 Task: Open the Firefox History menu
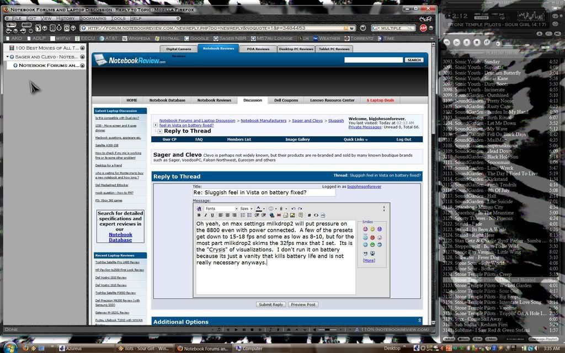click(x=65, y=18)
